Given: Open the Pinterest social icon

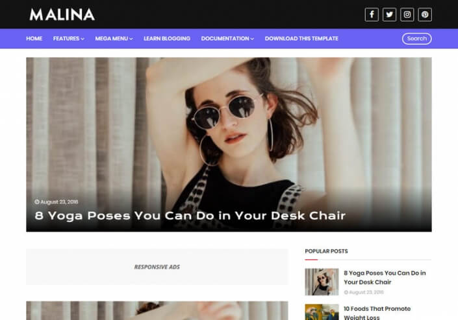Looking at the screenshot, I should (x=425, y=14).
